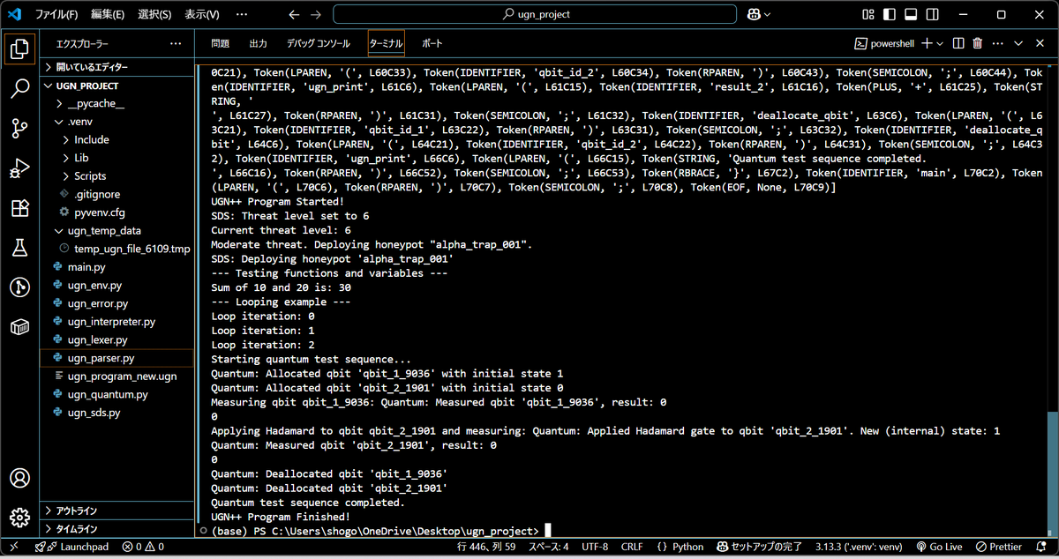
Task: Collapse the .venv folder
Action: coord(117,122)
